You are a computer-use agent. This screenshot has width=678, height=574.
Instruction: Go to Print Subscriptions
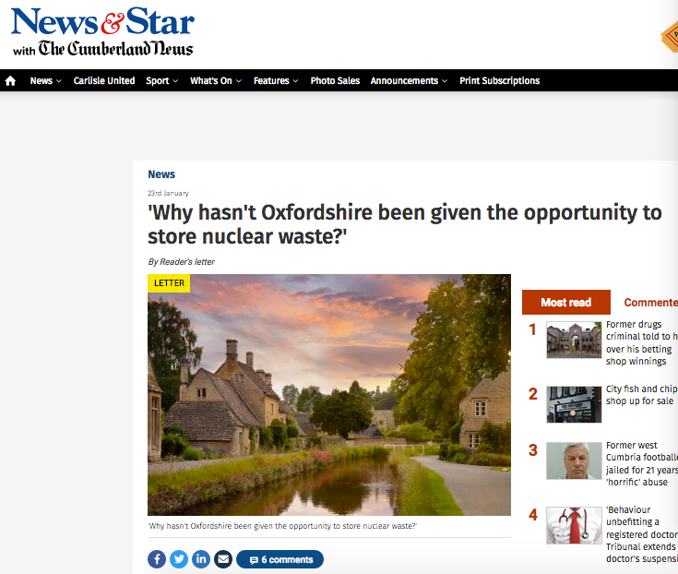tap(499, 81)
